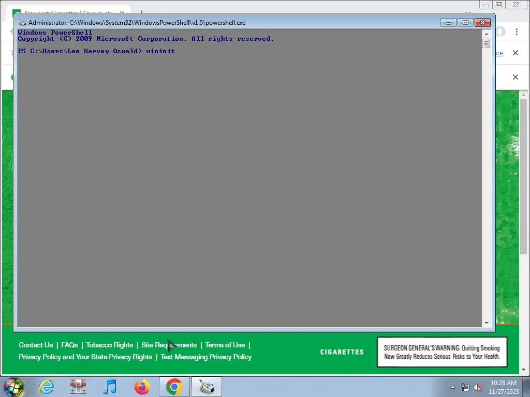The width and height of the screenshot is (530, 397).
Task: Click the date 11/27/2023 in the tray
Action: click(x=503, y=392)
